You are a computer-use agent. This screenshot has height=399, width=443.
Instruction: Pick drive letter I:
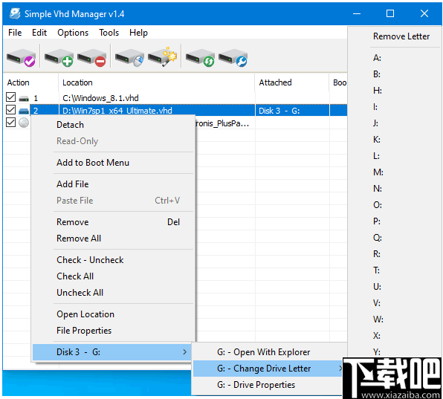395,107
